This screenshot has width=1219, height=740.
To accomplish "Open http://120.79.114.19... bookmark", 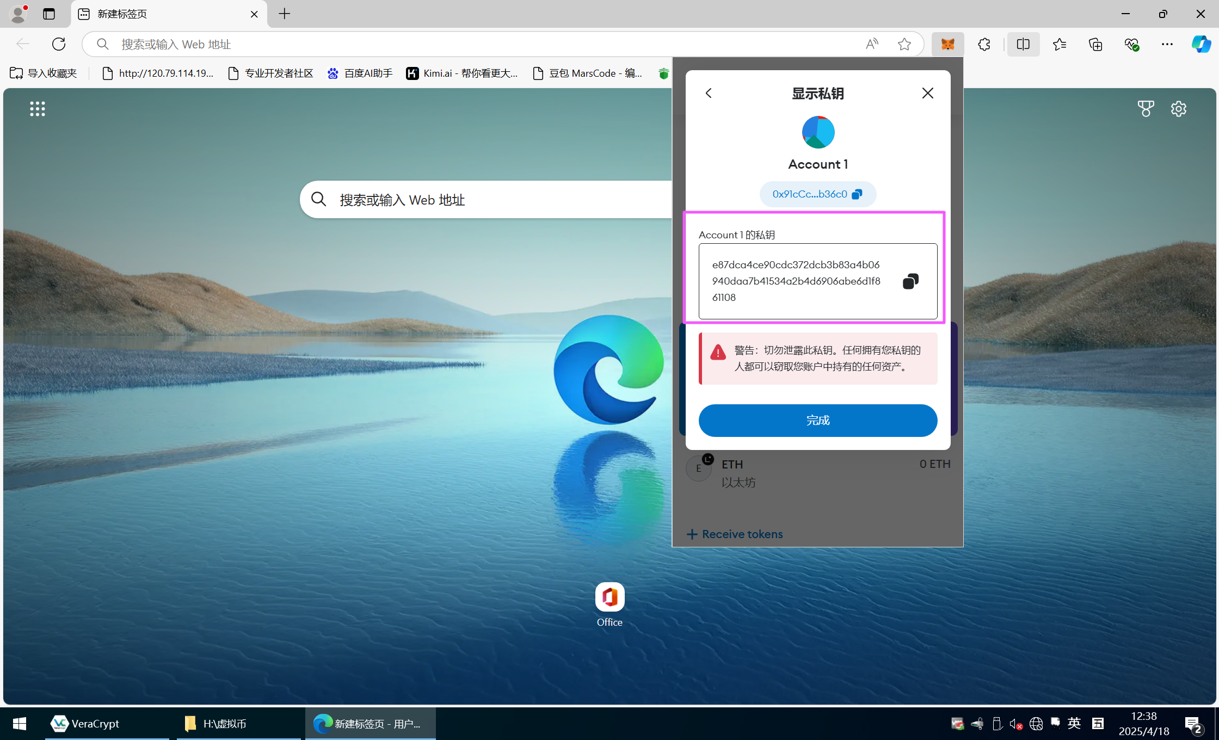I will [158, 73].
